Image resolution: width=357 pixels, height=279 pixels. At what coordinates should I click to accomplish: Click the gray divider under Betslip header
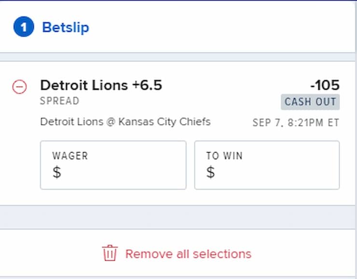tap(178, 57)
